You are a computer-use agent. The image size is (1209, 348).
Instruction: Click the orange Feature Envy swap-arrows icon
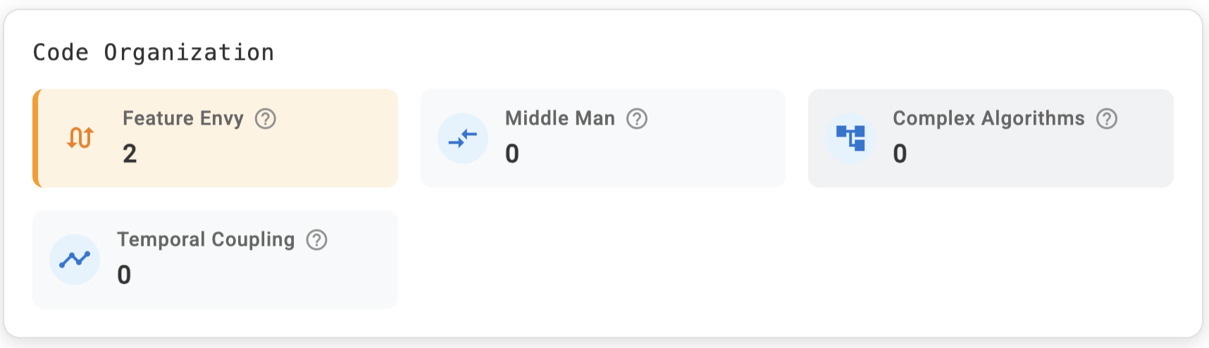click(x=80, y=138)
